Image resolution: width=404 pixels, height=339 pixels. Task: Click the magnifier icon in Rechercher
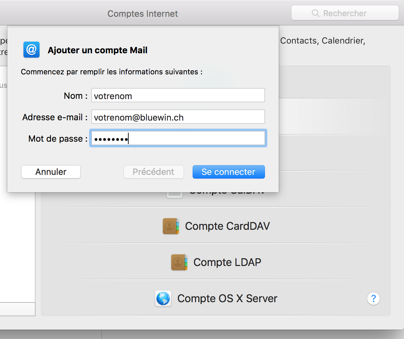click(x=315, y=13)
